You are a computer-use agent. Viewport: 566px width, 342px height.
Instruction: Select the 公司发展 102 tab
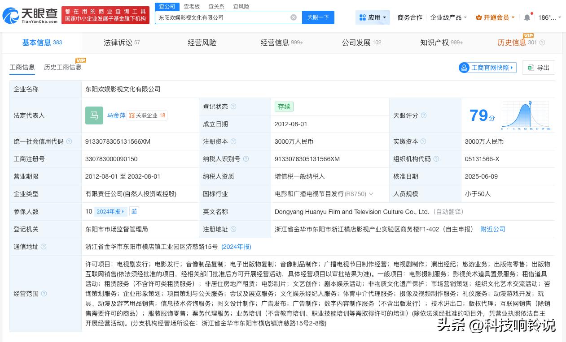[361, 43]
